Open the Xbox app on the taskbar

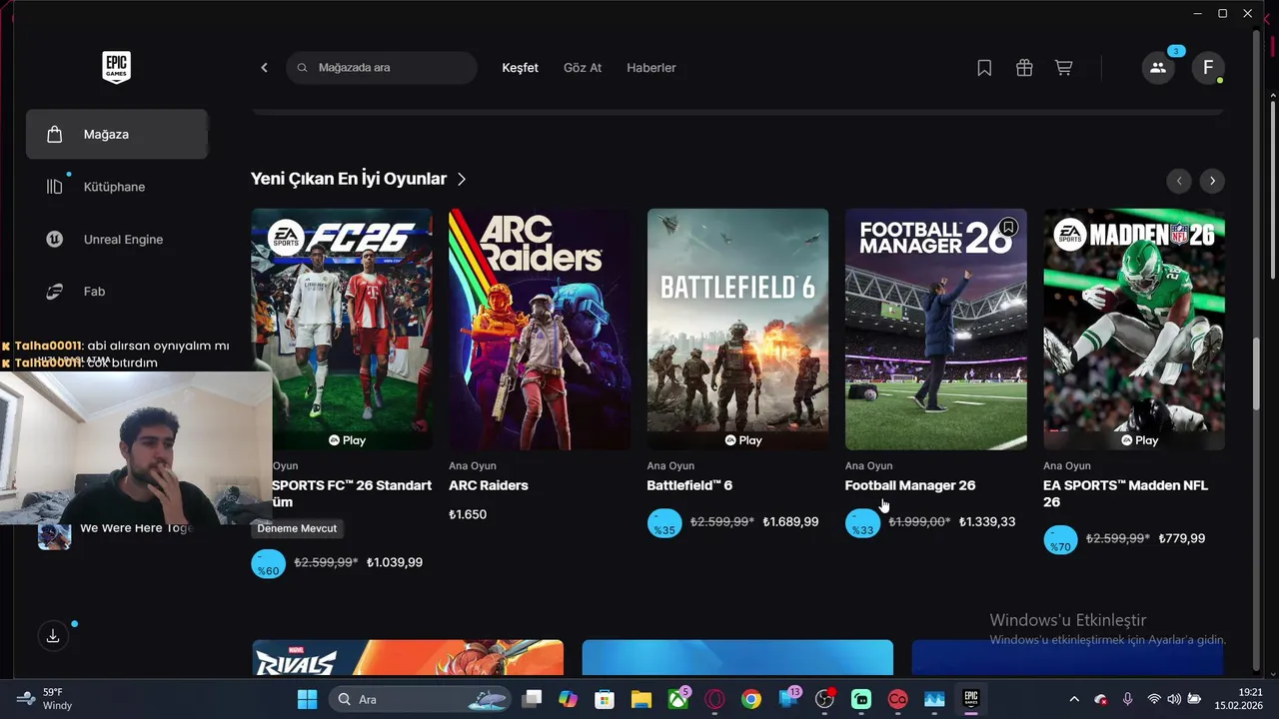click(678, 699)
